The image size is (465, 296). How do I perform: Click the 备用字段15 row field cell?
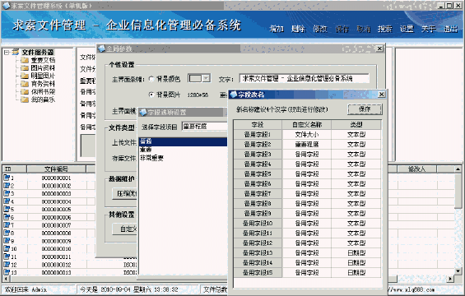258,273
